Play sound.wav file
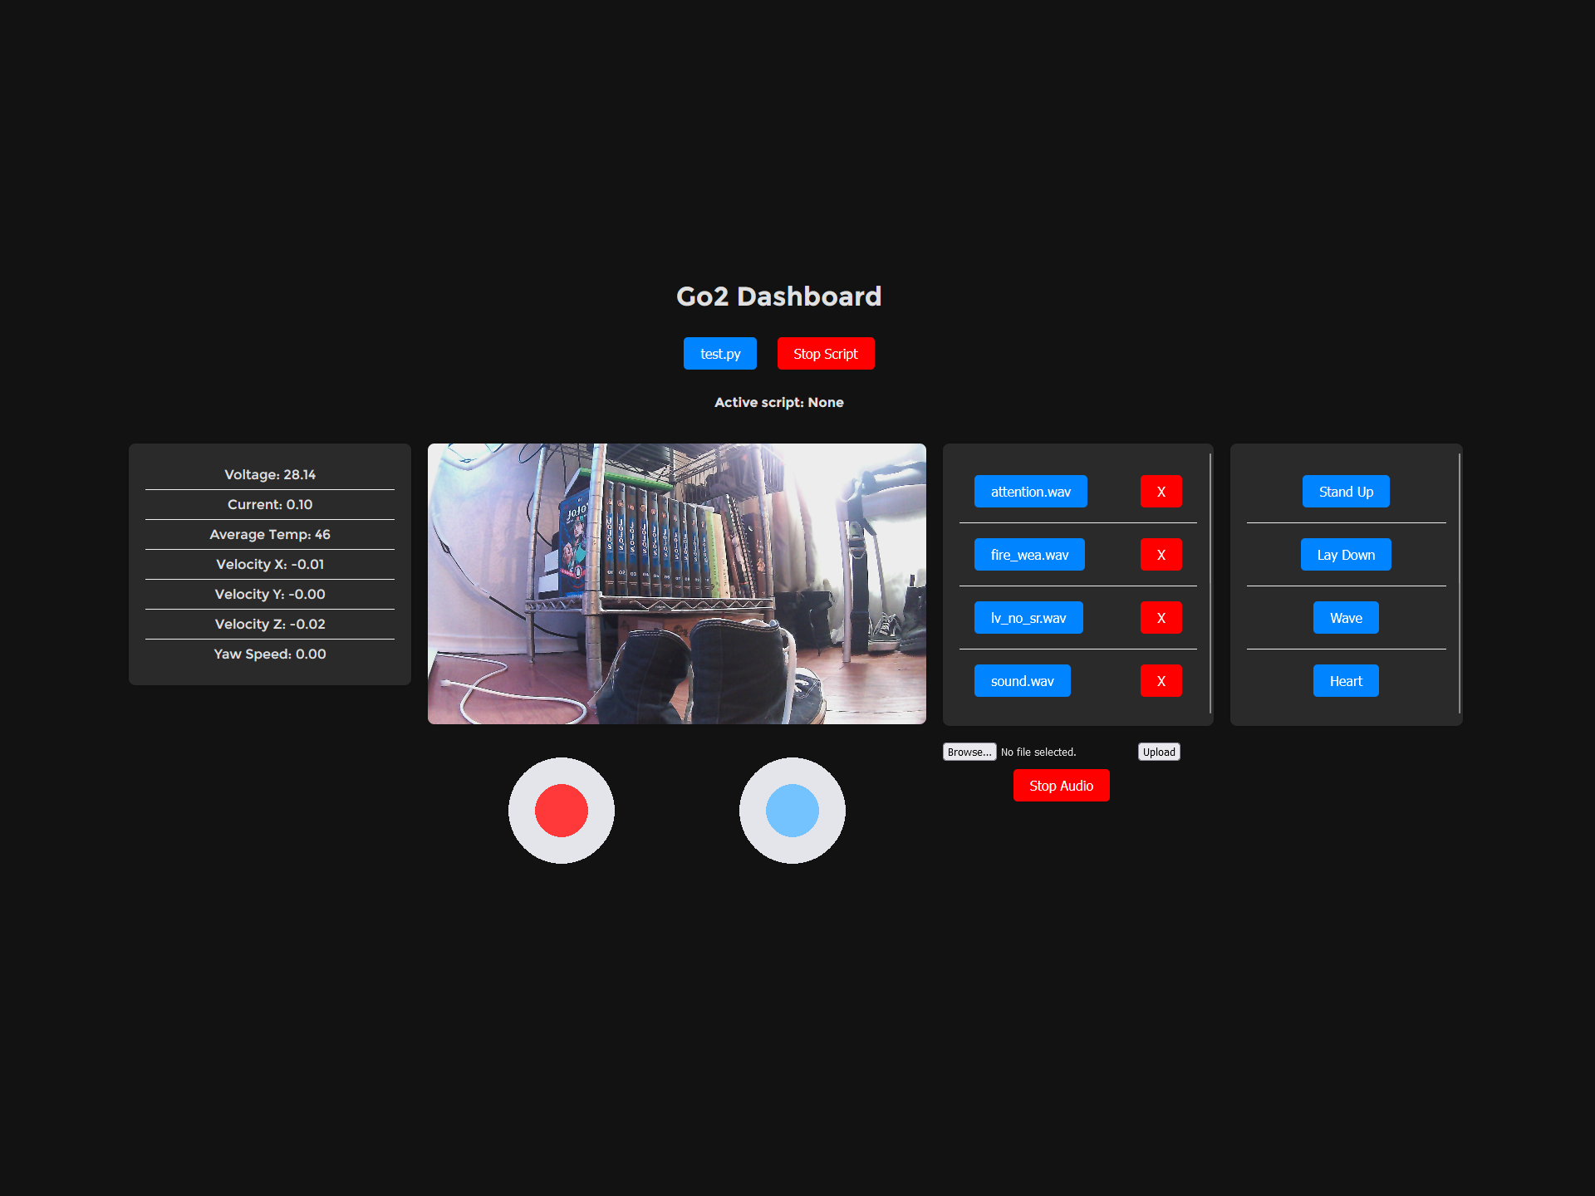Viewport: 1595px width, 1196px height. [1022, 681]
